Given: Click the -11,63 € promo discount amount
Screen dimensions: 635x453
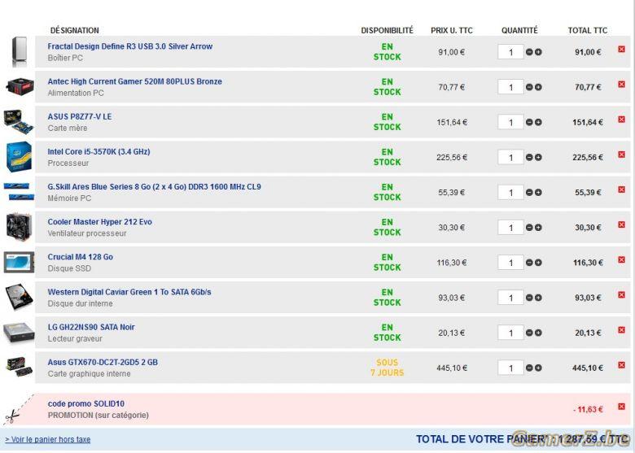Looking at the screenshot, I should tap(588, 410).
